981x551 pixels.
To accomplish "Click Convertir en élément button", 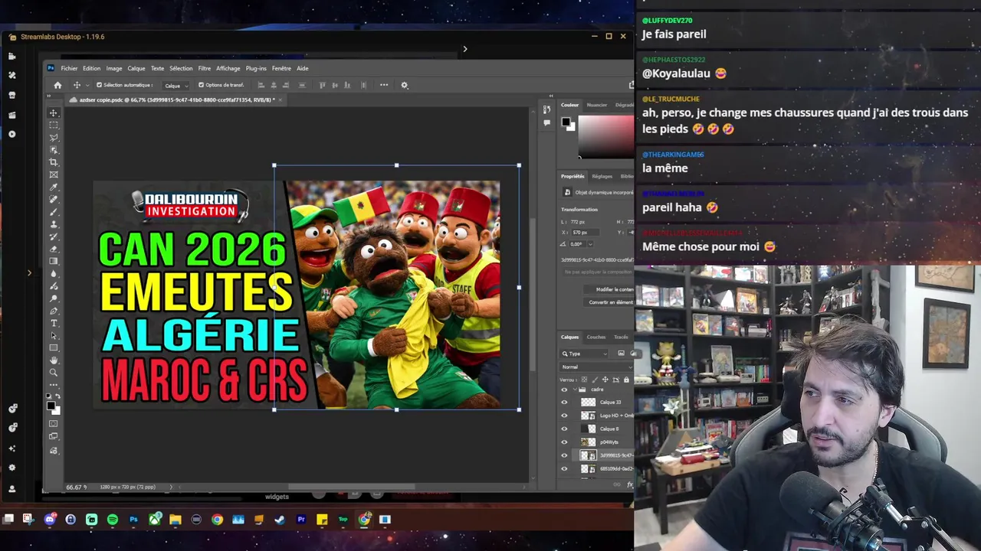I will [610, 302].
